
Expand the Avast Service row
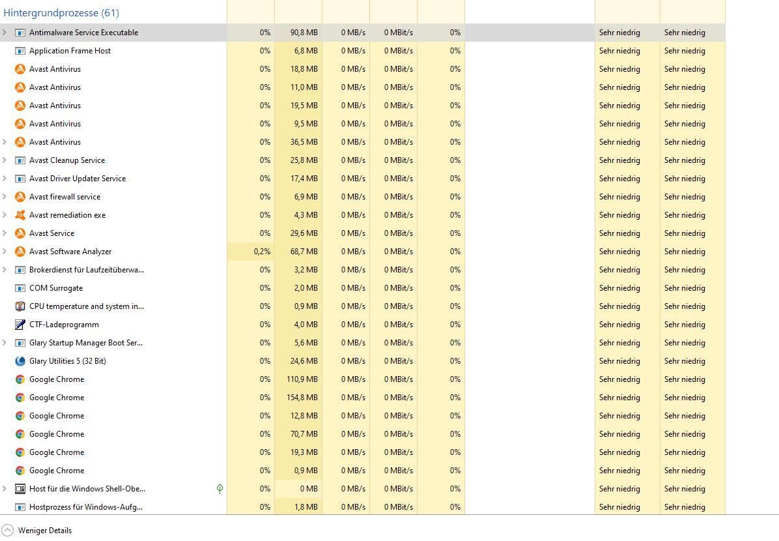tap(5, 233)
